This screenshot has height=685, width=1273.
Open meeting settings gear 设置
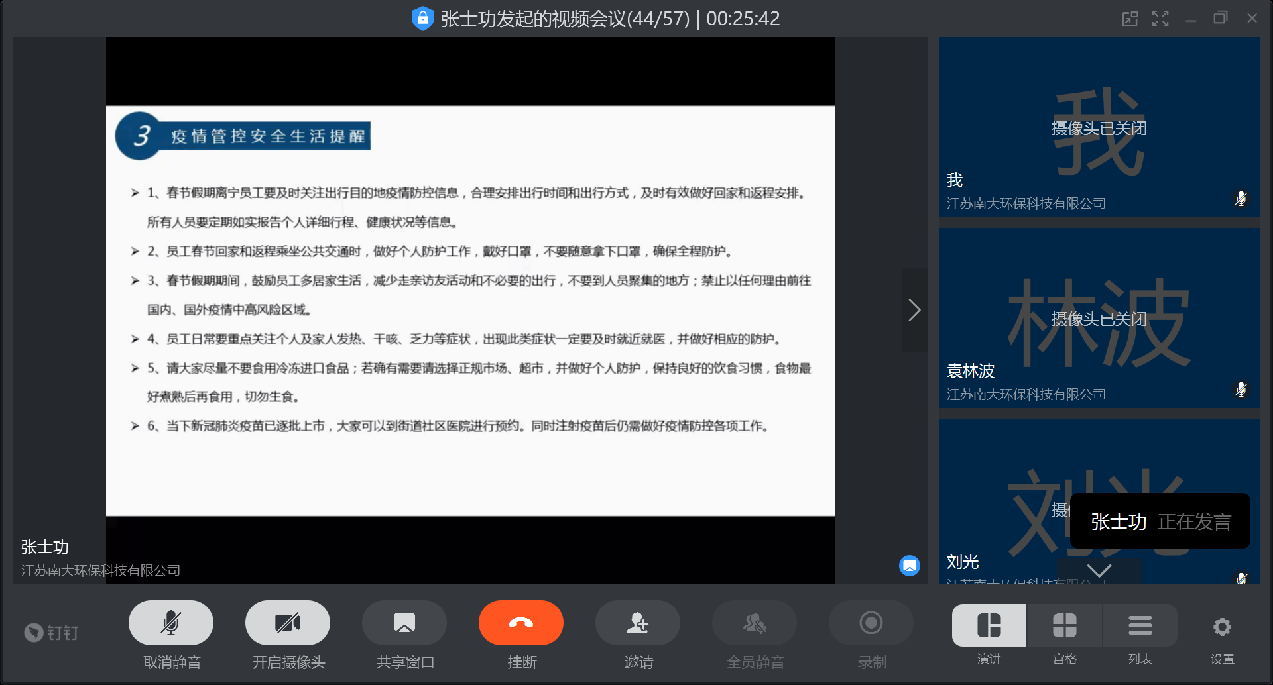coord(1223,626)
